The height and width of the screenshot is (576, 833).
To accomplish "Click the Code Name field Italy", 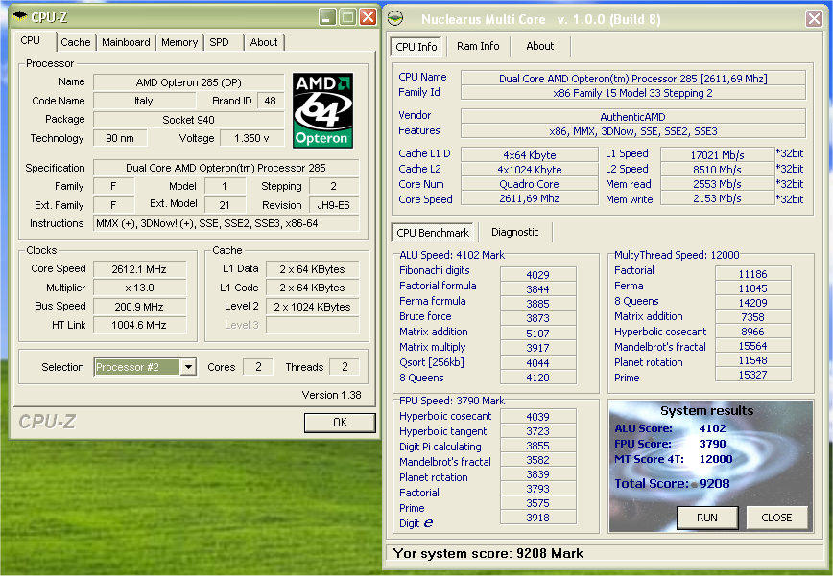I will click(x=144, y=101).
